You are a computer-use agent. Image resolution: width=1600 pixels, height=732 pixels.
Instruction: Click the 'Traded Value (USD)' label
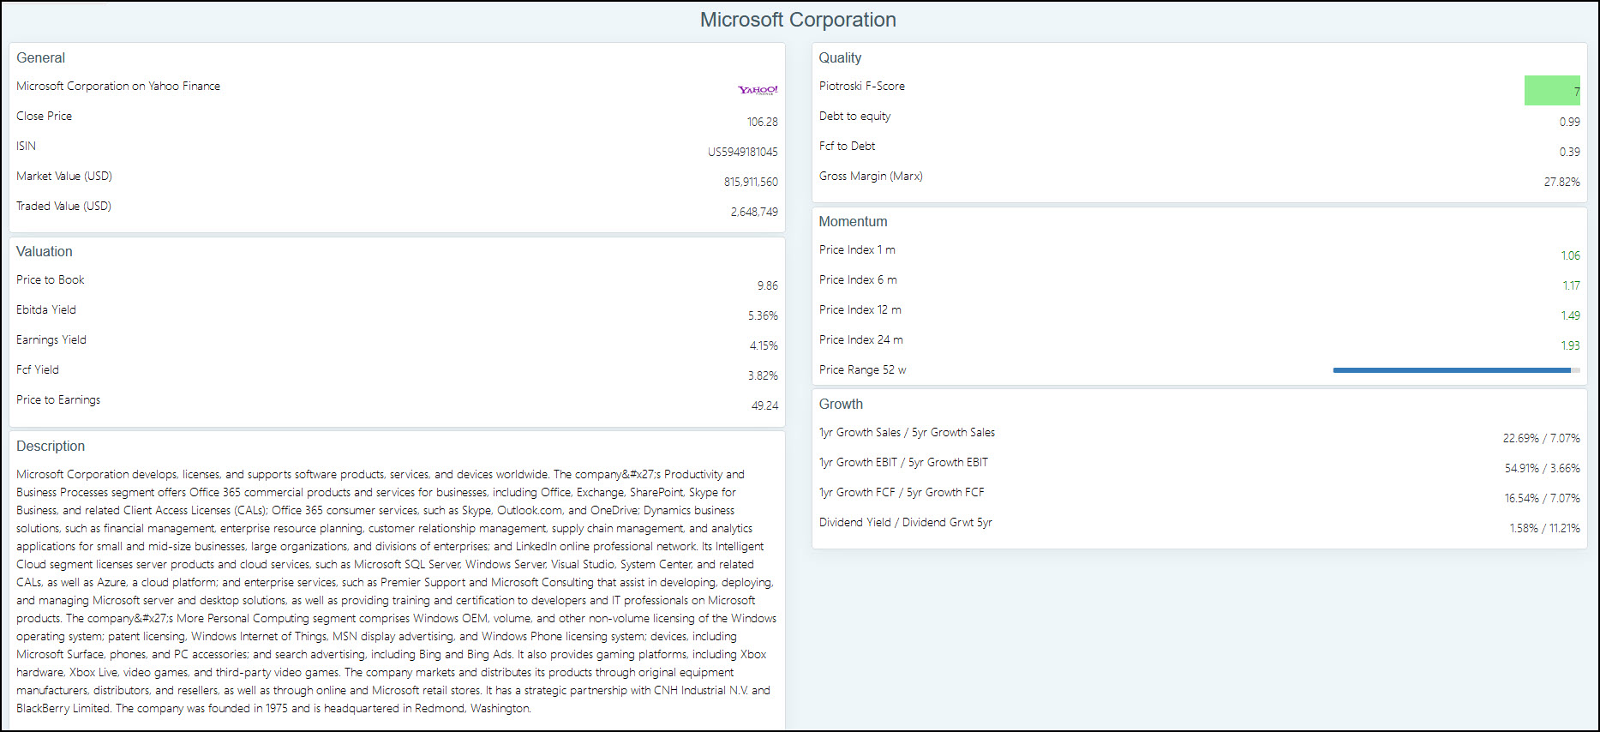(63, 206)
